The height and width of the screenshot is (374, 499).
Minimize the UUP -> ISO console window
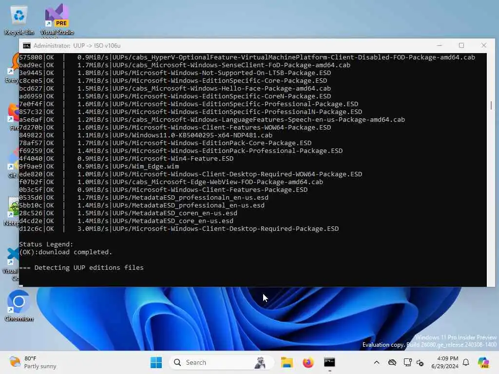(440, 45)
